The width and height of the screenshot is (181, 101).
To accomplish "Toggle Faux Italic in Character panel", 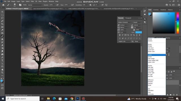I will pyautogui.click(x=122, y=35).
